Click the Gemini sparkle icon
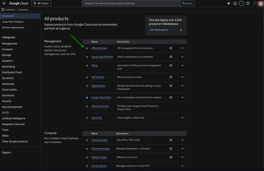The height and width of the screenshot is (171, 264). coord(228,3)
